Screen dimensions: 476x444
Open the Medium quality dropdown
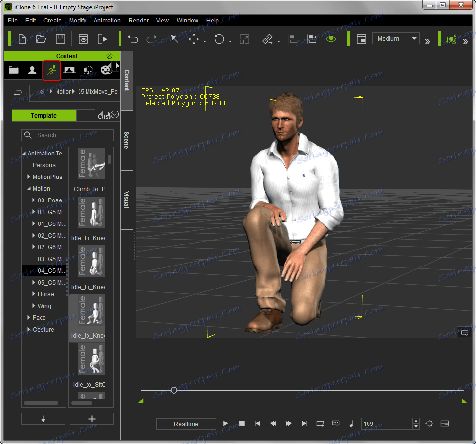[396, 39]
